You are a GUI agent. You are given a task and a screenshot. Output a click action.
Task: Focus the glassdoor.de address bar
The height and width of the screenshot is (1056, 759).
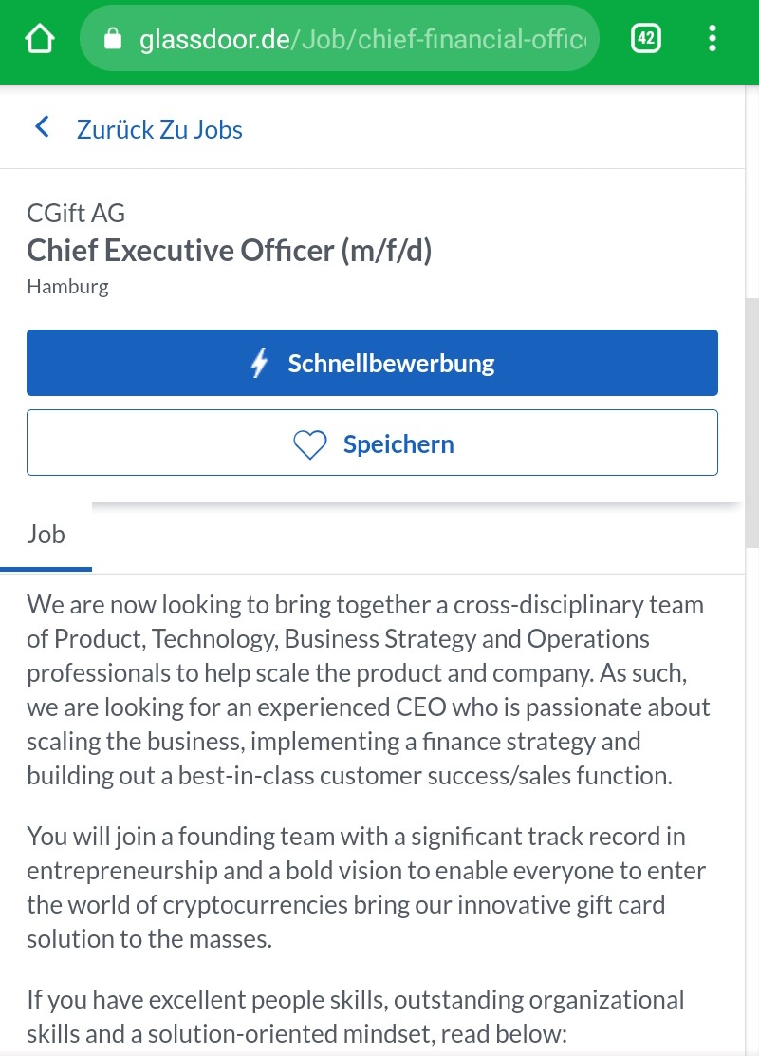[x=361, y=39]
